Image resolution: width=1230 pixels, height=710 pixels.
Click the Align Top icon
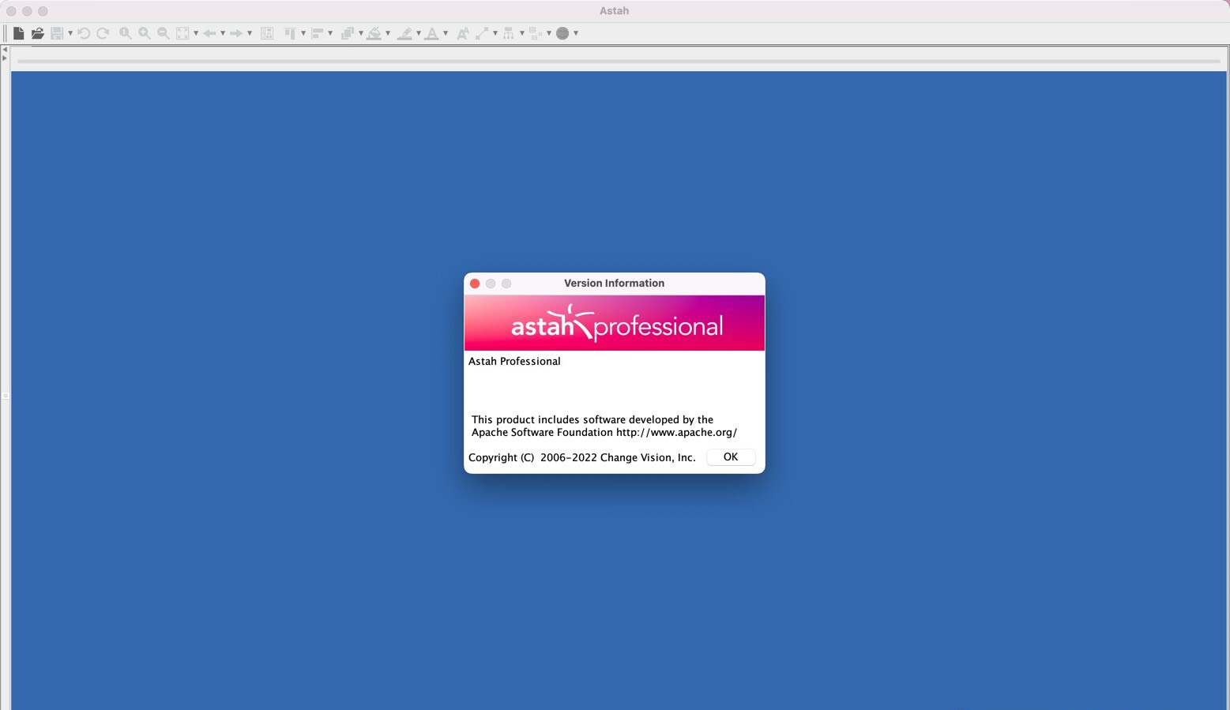pos(290,33)
